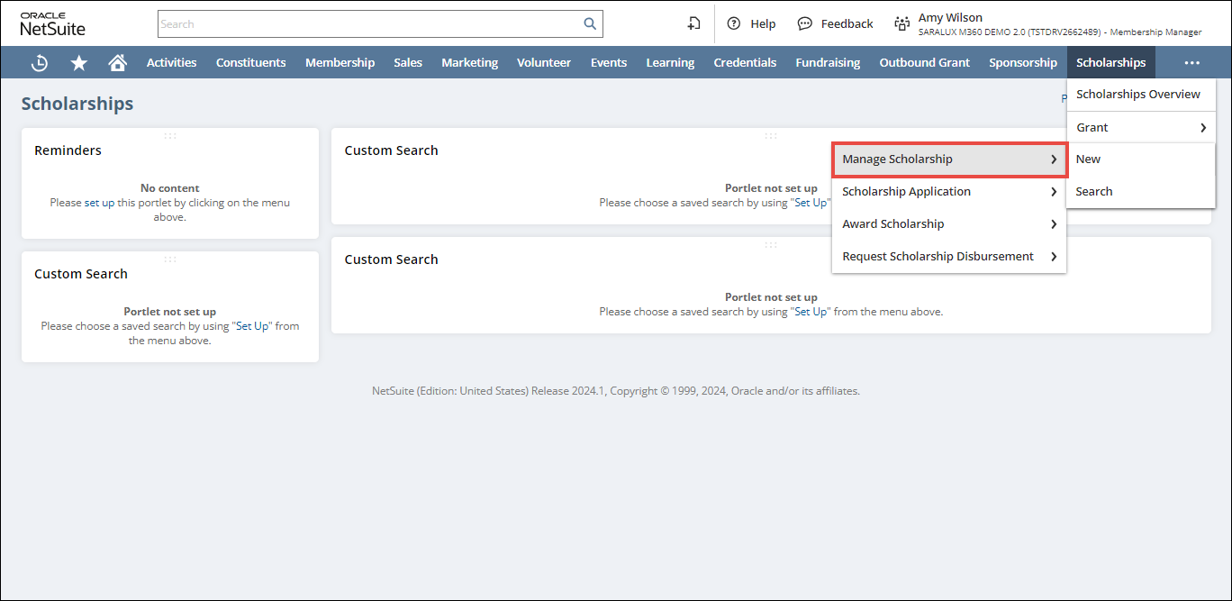The image size is (1232, 601).
Task: Expand the Award Scholarship submenu
Action: [x=949, y=224]
